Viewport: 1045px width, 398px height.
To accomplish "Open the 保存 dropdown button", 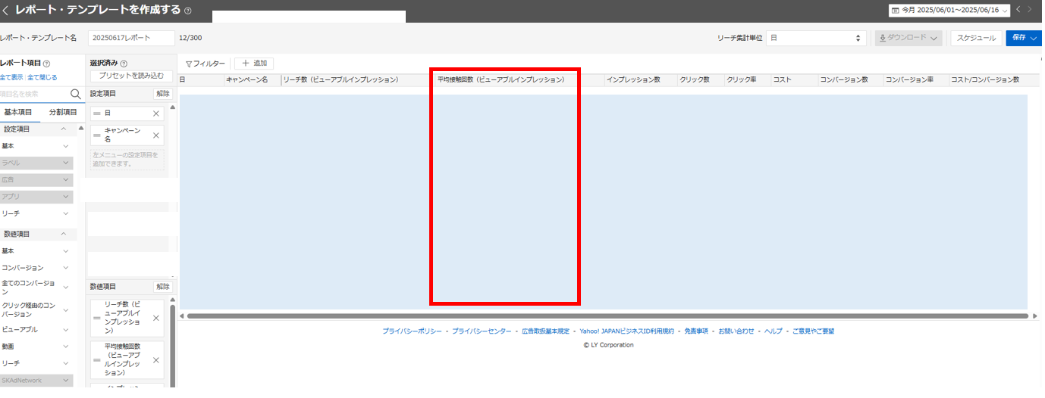I will [1024, 38].
